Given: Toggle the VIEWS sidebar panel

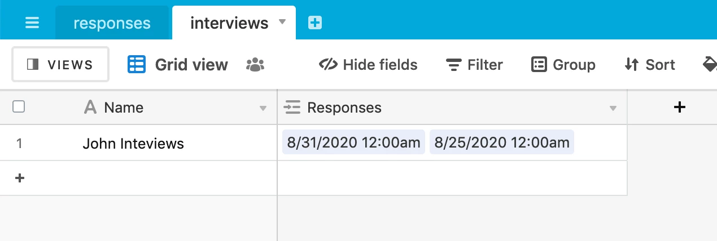Looking at the screenshot, I should [x=60, y=65].
